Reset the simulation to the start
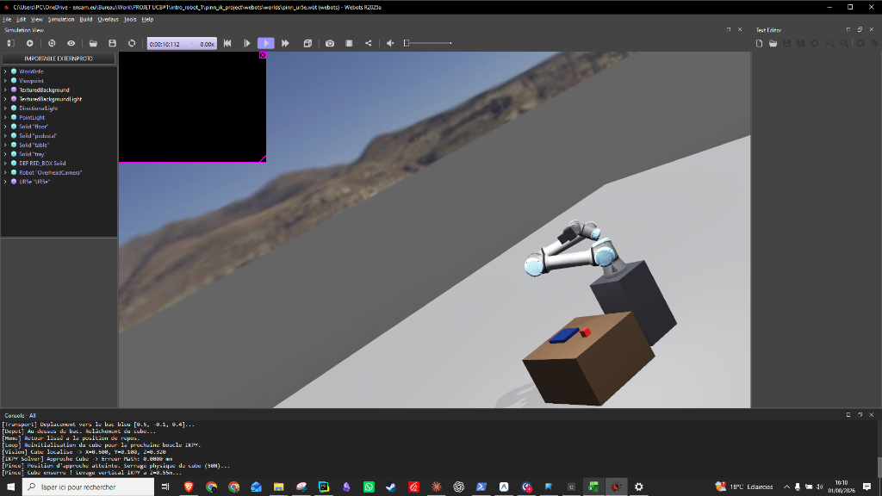Screen dimensions: 882x496 tap(227, 43)
